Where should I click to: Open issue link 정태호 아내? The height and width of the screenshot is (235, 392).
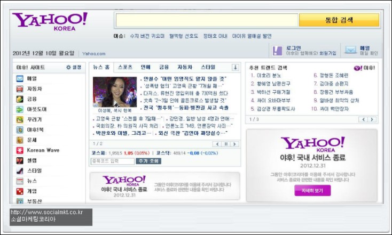pos(215,36)
